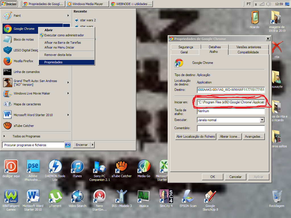Click the Iniciar em text field
The height and width of the screenshot is (218, 291).
tap(231, 102)
